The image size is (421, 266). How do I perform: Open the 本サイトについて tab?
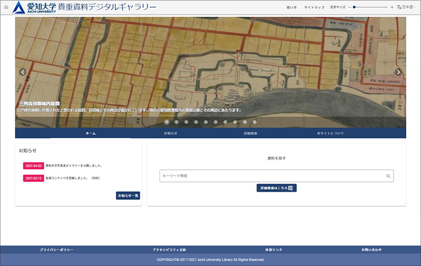(x=330, y=134)
